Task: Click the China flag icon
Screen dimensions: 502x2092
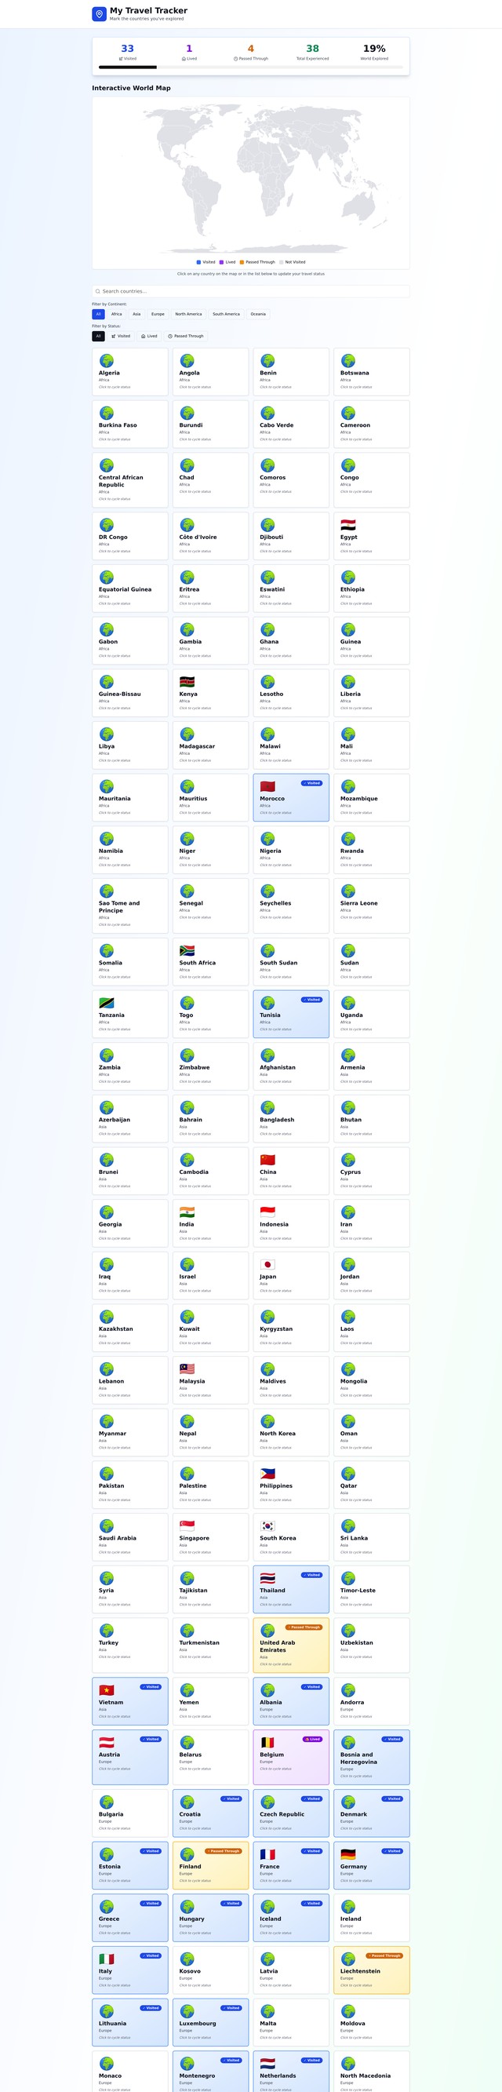Action: point(267,1160)
